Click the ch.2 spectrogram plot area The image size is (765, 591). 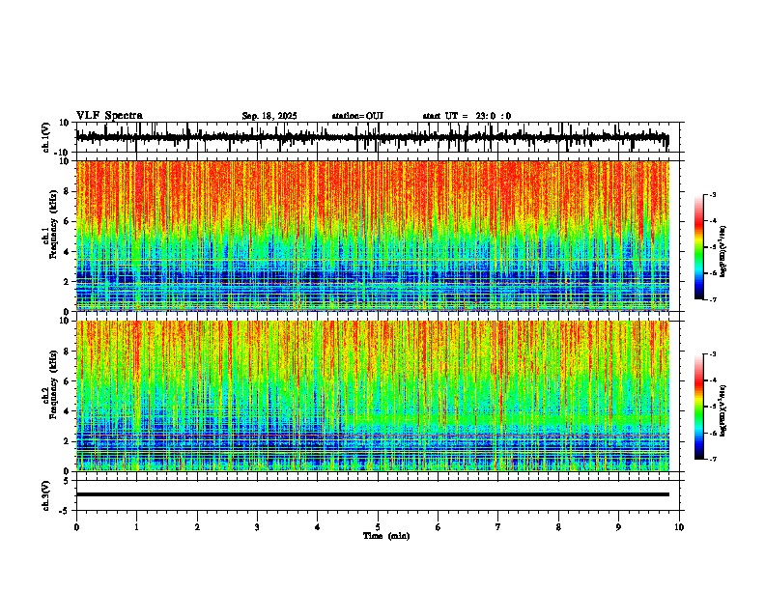pos(372,396)
